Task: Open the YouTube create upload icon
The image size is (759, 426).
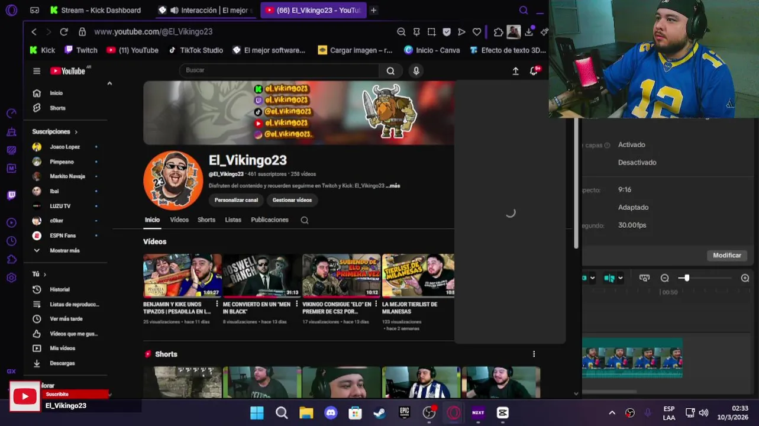Action: 515,71
